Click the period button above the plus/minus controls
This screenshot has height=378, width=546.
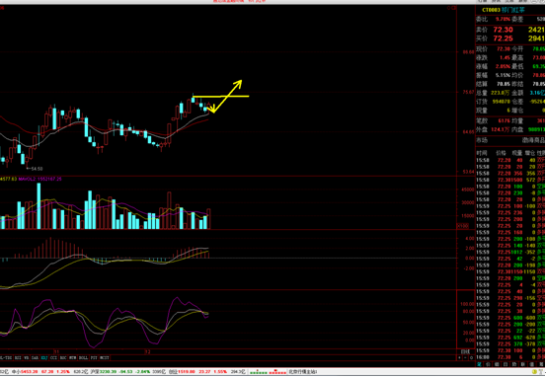coord(466,351)
